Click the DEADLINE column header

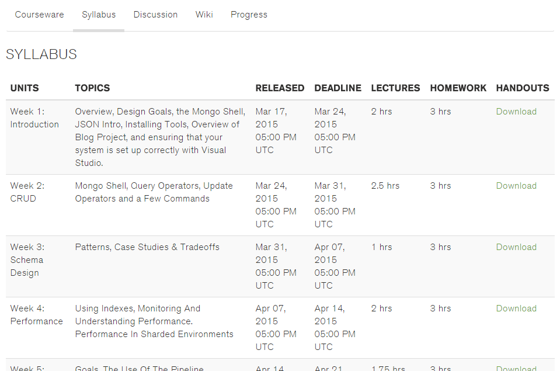click(x=338, y=88)
